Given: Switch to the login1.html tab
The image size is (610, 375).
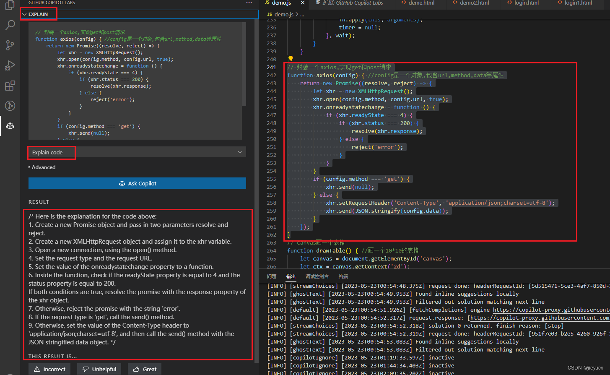Looking at the screenshot, I should coord(576,3).
